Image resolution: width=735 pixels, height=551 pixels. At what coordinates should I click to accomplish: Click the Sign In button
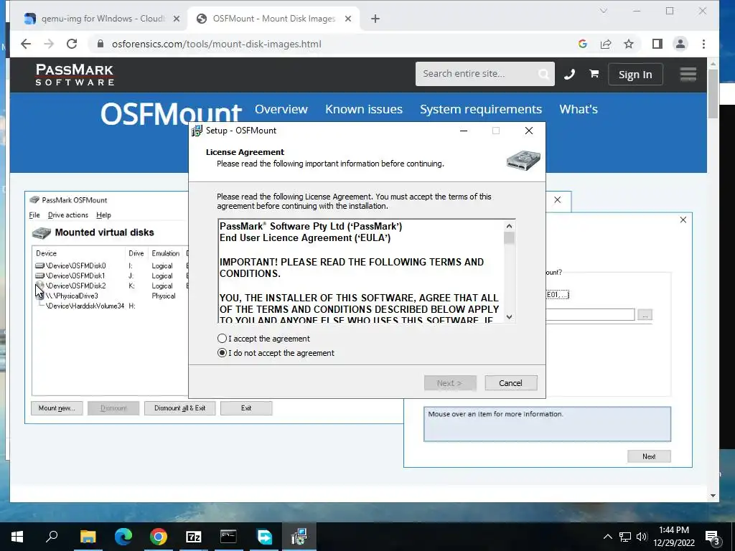coord(635,74)
